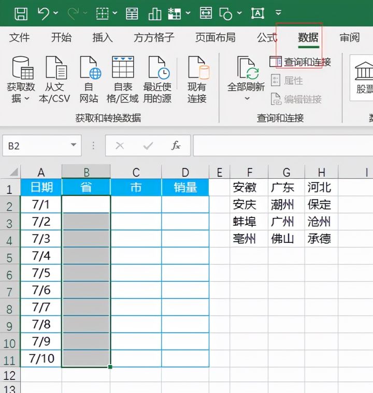Click the text box icon with letter A
The height and width of the screenshot is (393, 373).
(257, 13)
